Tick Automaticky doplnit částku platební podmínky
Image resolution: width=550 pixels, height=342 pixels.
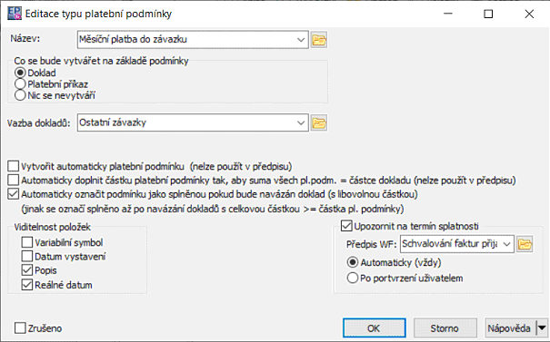[x=14, y=181]
